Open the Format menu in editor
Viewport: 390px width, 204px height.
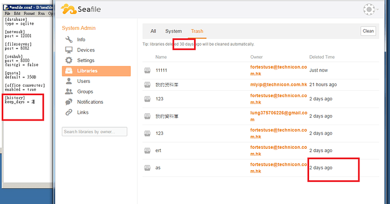tap(29, 14)
